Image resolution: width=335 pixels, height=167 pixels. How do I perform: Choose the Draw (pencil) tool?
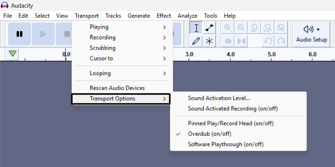tap(196, 41)
